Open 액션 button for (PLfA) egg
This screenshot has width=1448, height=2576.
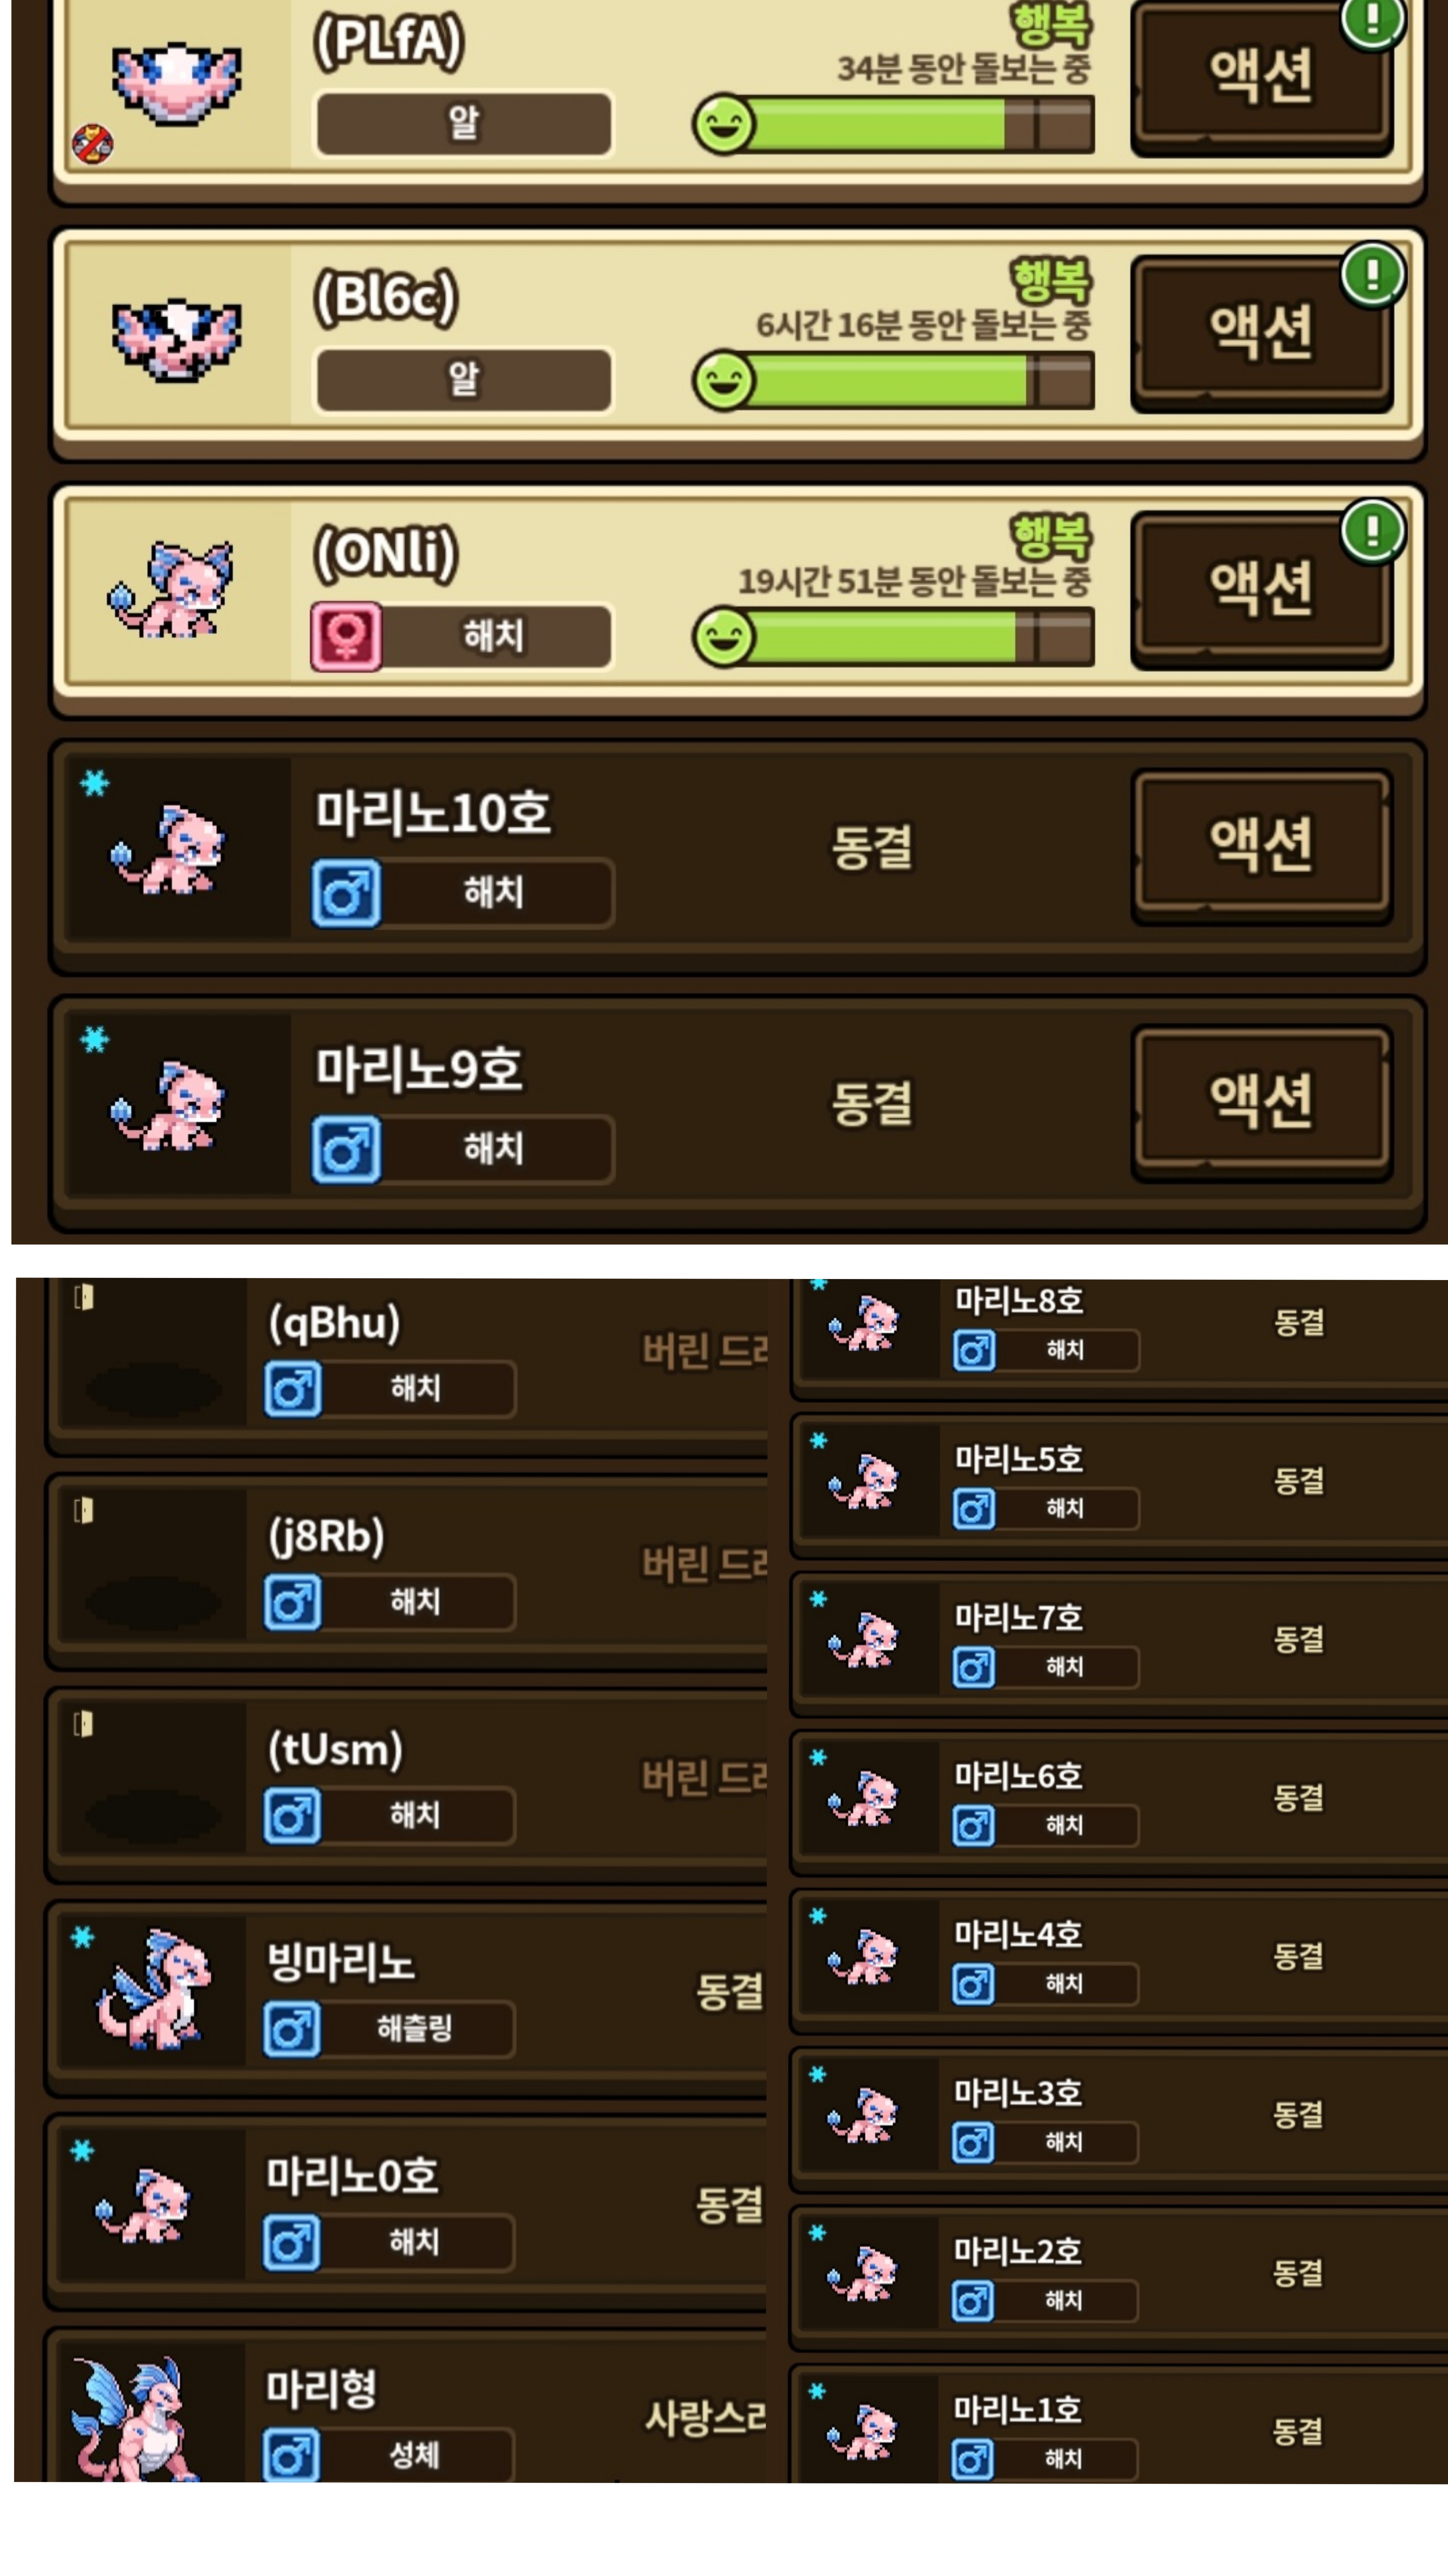(x=1261, y=76)
